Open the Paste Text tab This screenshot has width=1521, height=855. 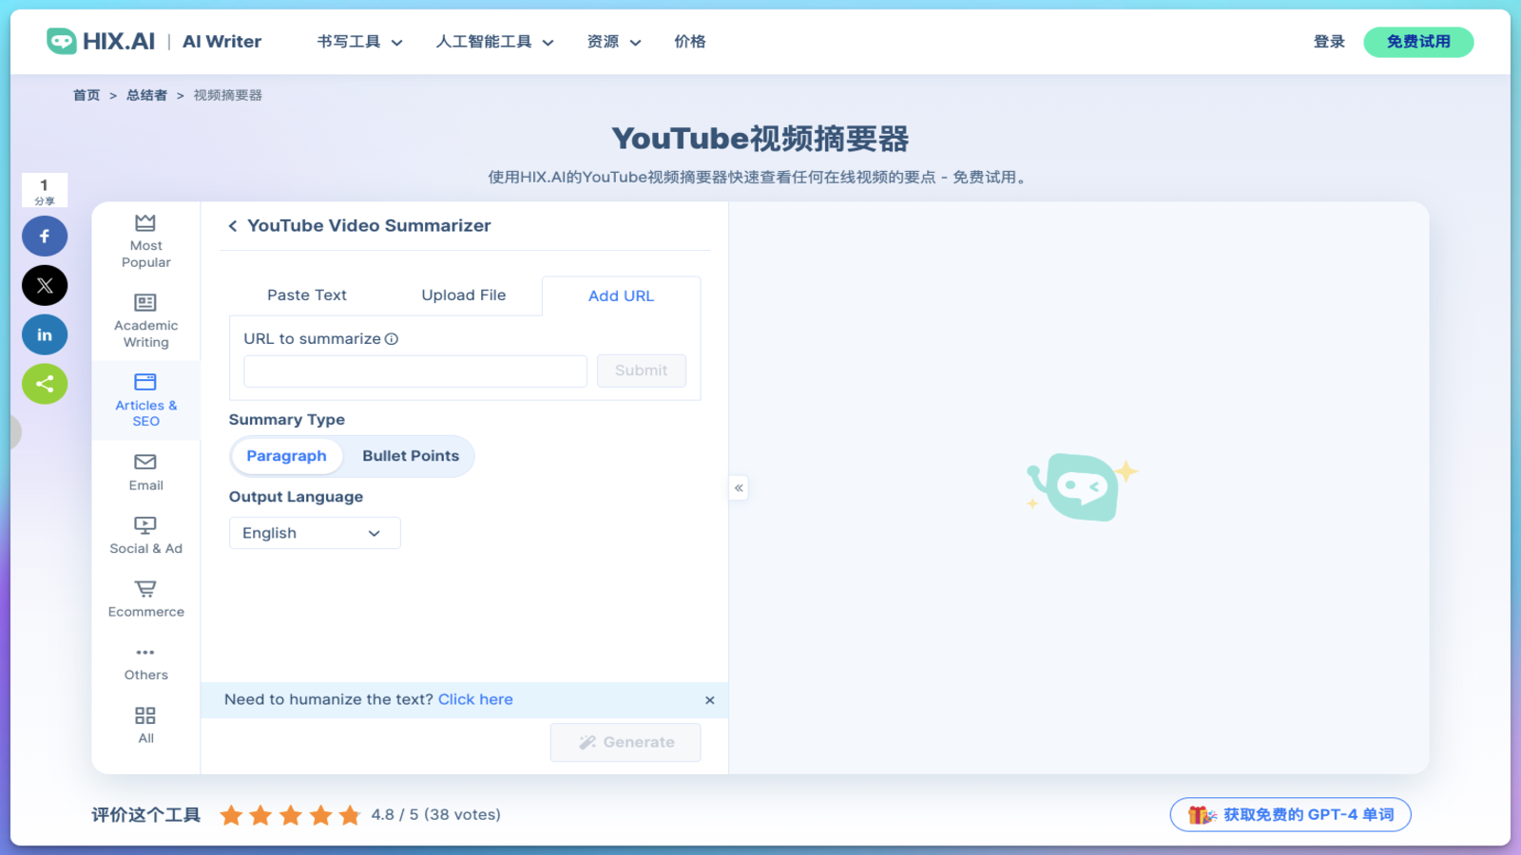(x=306, y=295)
